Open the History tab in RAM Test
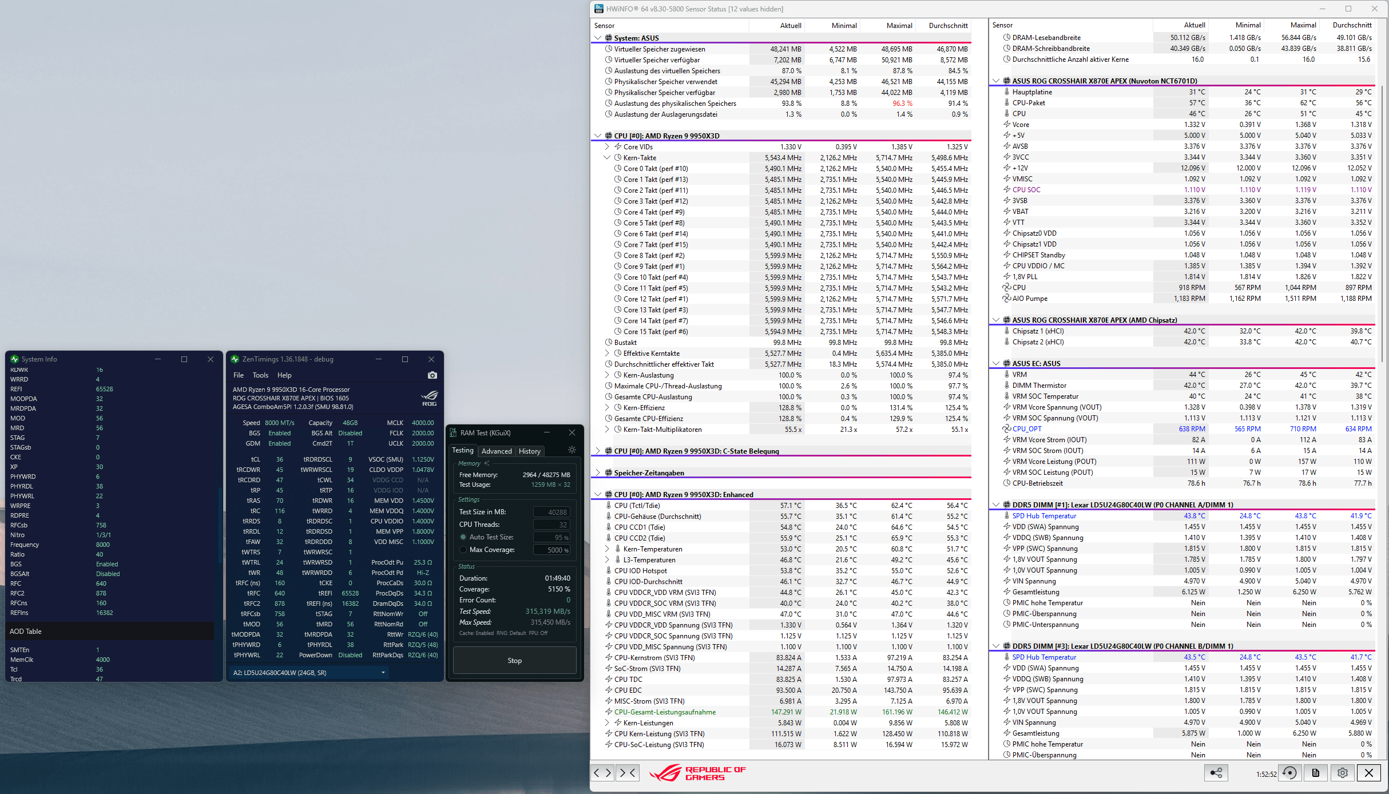 pos(529,451)
